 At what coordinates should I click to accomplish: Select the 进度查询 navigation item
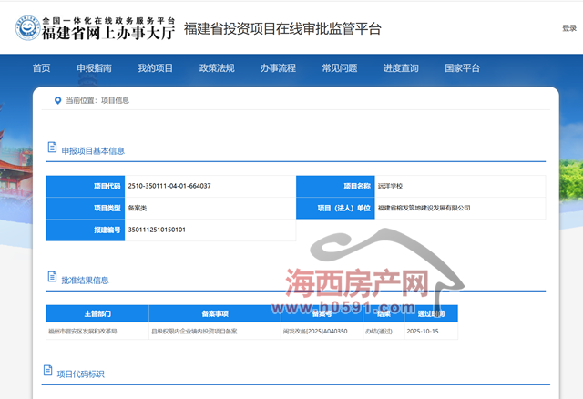pos(401,68)
